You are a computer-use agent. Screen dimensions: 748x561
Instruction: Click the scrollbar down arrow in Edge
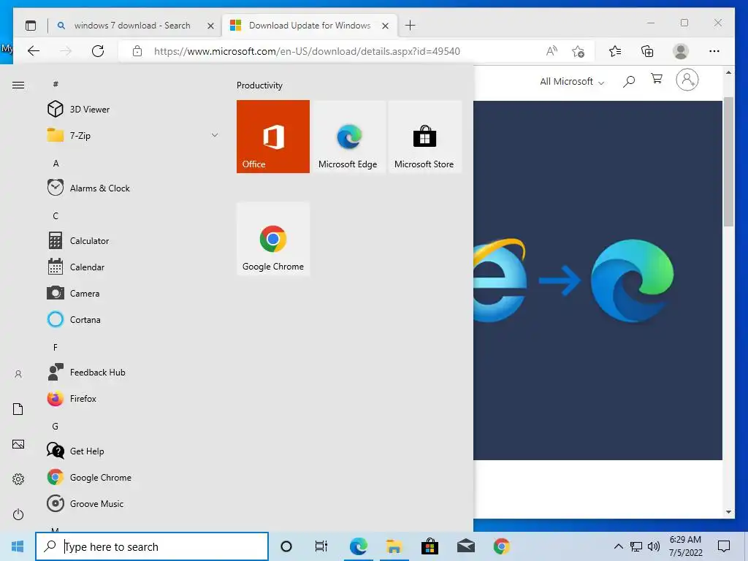coord(728,512)
